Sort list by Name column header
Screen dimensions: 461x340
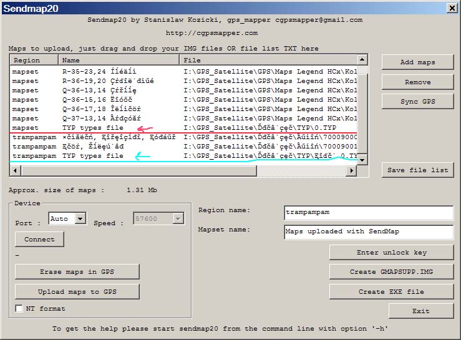(119, 61)
